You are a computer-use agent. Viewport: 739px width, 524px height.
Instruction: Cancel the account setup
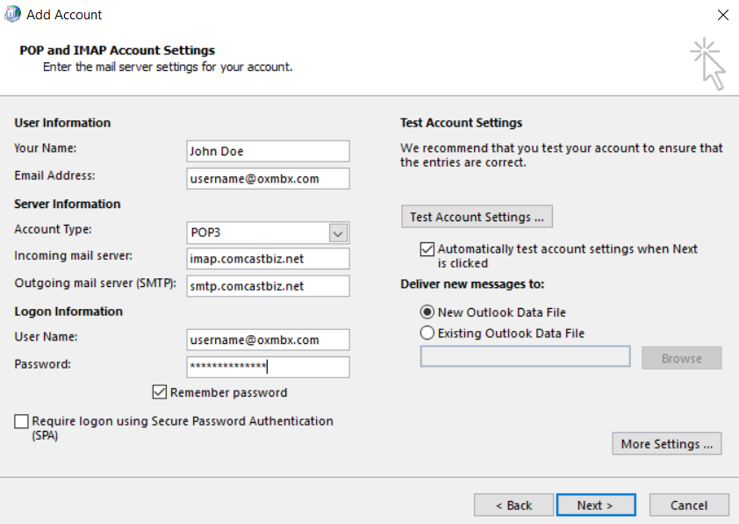pyautogui.click(x=689, y=505)
